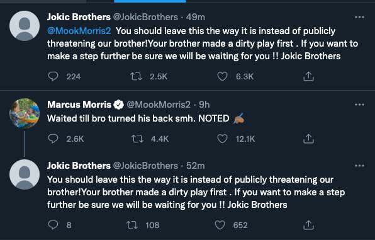Select the highlighted blue tab at top
The width and height of the screenshot is (375, 240).
[150, 1]
